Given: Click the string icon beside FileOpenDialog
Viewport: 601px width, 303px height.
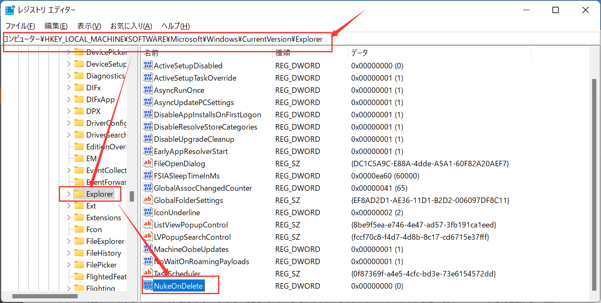Looking at the screenshot, I should point(148,163).
